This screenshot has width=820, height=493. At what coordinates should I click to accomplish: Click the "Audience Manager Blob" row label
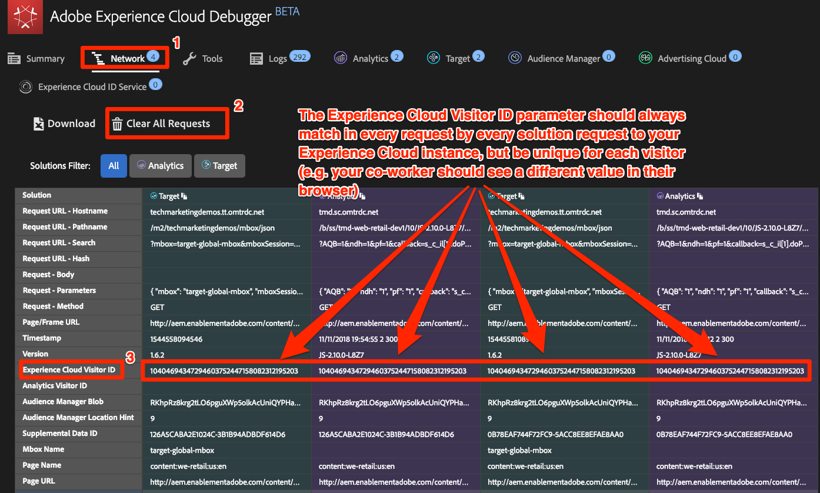[x=63, y=402]
